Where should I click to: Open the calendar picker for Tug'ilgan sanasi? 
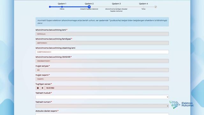tap(38, 88)
